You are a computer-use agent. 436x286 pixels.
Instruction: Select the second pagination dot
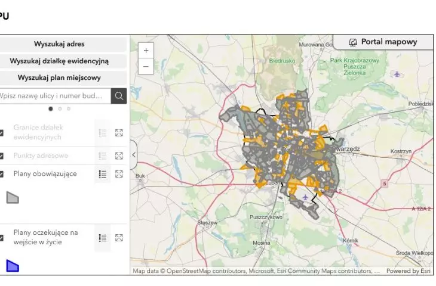click(60, 109)
